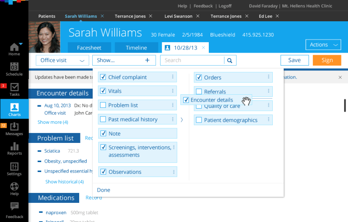
Task: Uncheck the Orders checkbox
Action: click(199, 77)
